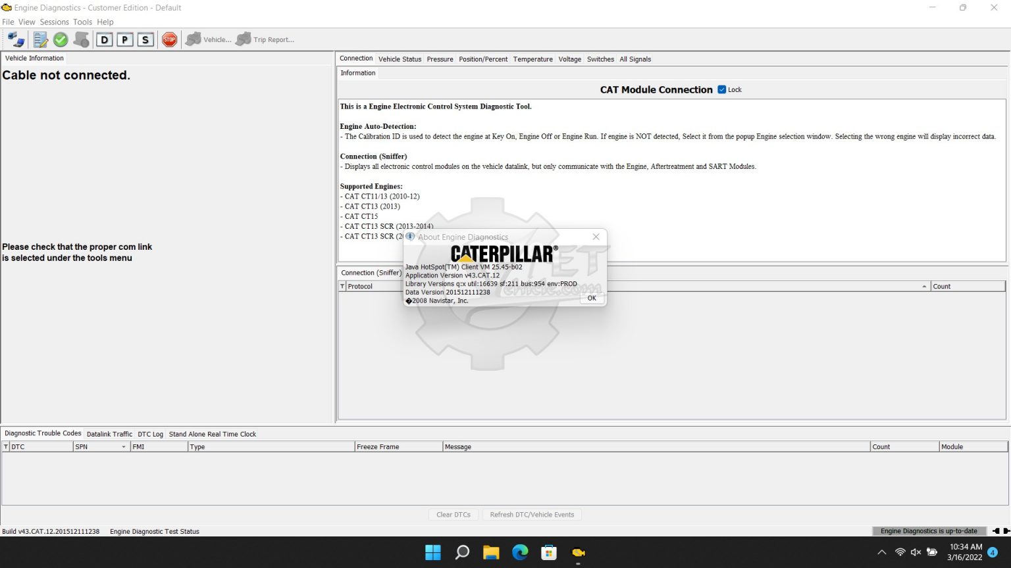Toggle the Lock checkbox beside CAT Module Connection
Screen dimensions: 1011x568
click(x=721, y=89)
